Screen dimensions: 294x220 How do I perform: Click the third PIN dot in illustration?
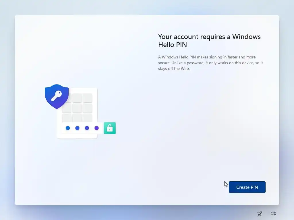point(87,128)
